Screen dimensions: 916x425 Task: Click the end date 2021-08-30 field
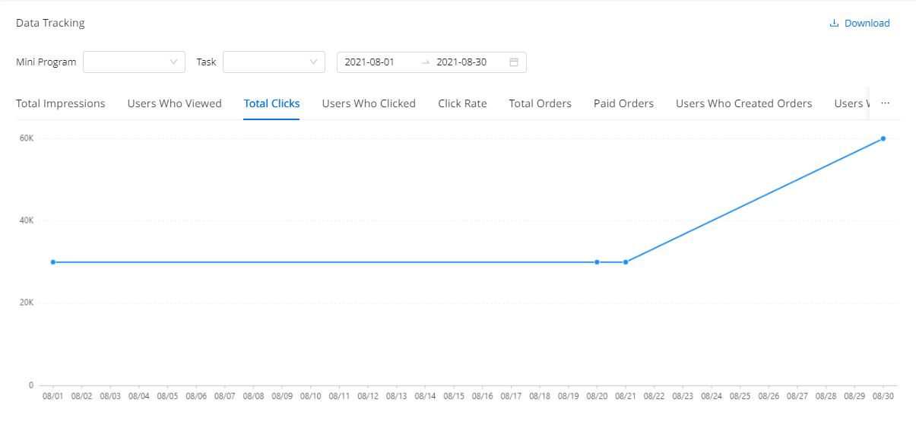pos(461,62)
